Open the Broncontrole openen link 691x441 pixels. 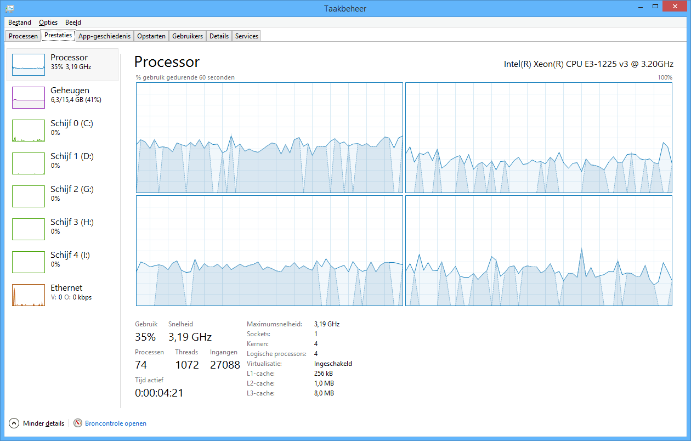point(116,423)
